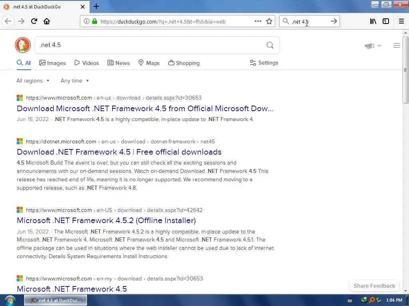The image size is (409, 306).
Task: Reload the current page
Action: (x=34, y=22)
